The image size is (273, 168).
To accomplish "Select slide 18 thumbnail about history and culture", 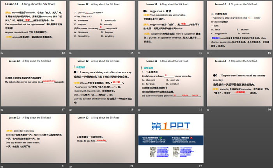I will (102, 82).
